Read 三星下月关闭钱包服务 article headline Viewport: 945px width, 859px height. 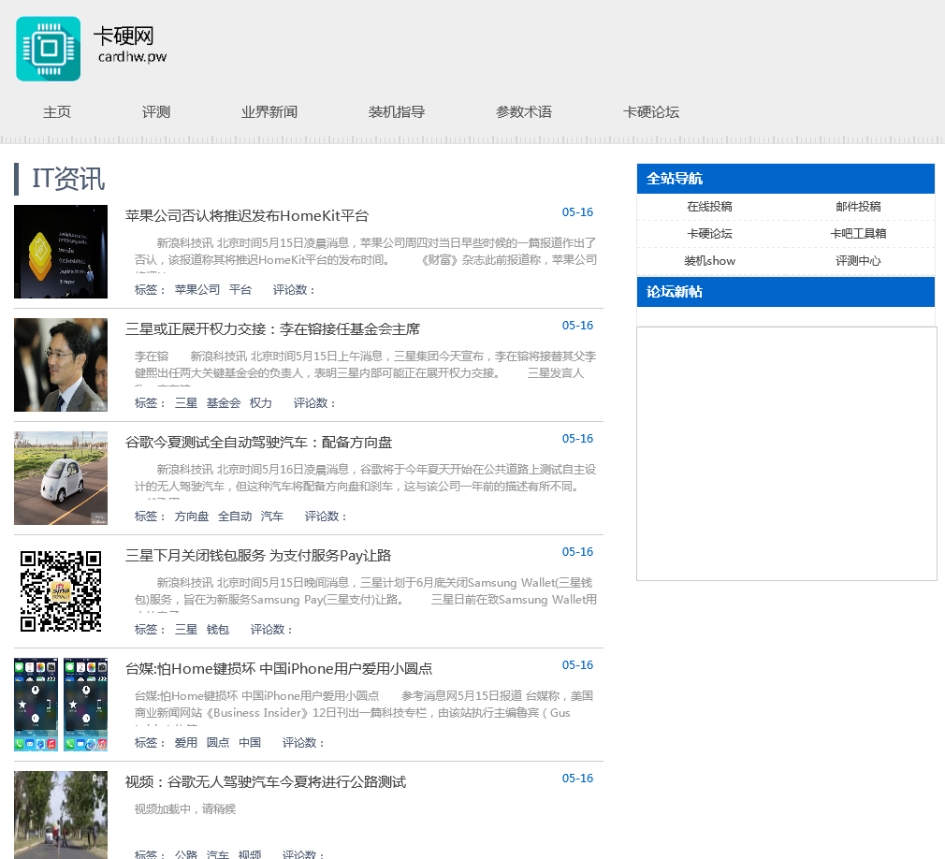coord(258,556)
